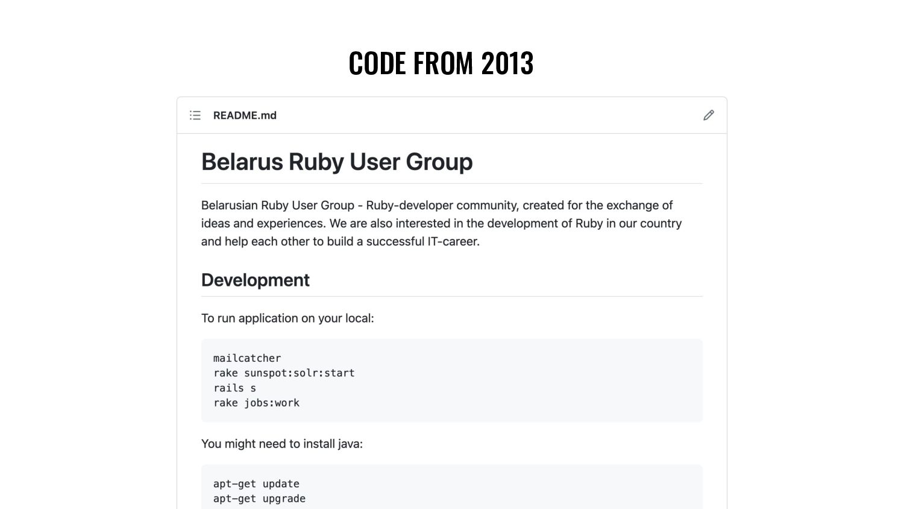Click the 'Belarus Ruby User Group' heading
Image resolution: width=904 pixels, height=509 pixels.
click(337, 162)
